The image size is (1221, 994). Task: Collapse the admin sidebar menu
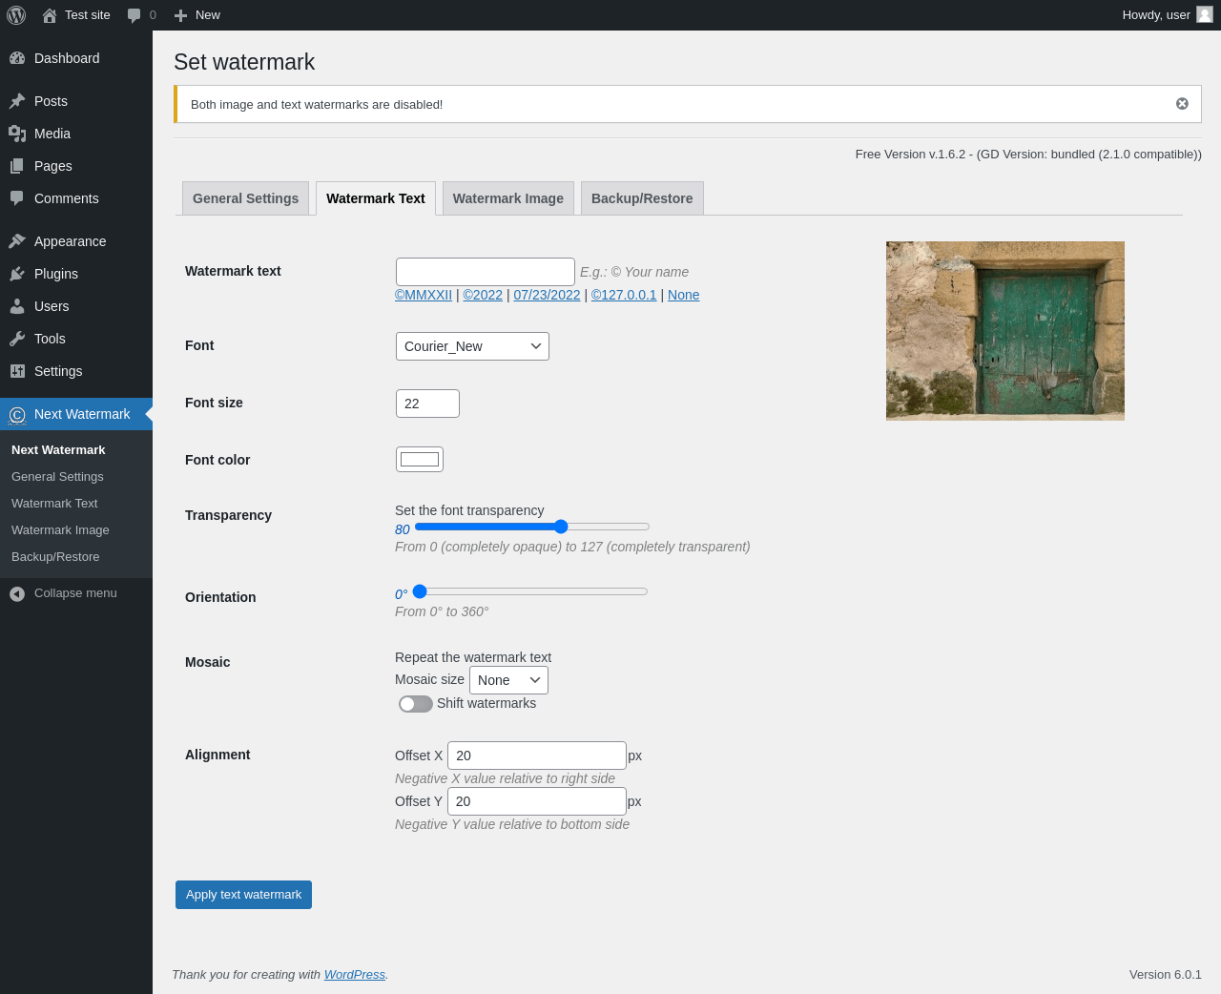point(76,593)
